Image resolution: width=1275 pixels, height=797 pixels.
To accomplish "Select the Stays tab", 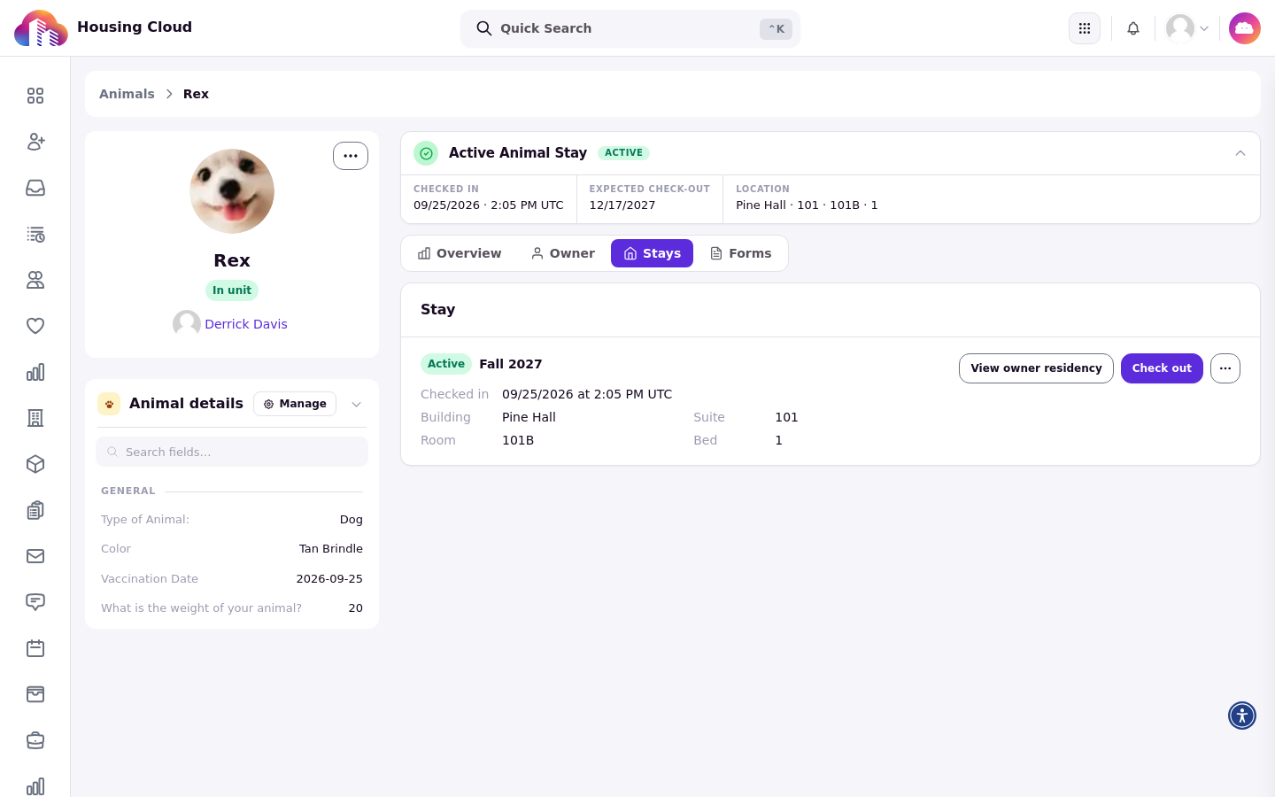I will 652,253.
